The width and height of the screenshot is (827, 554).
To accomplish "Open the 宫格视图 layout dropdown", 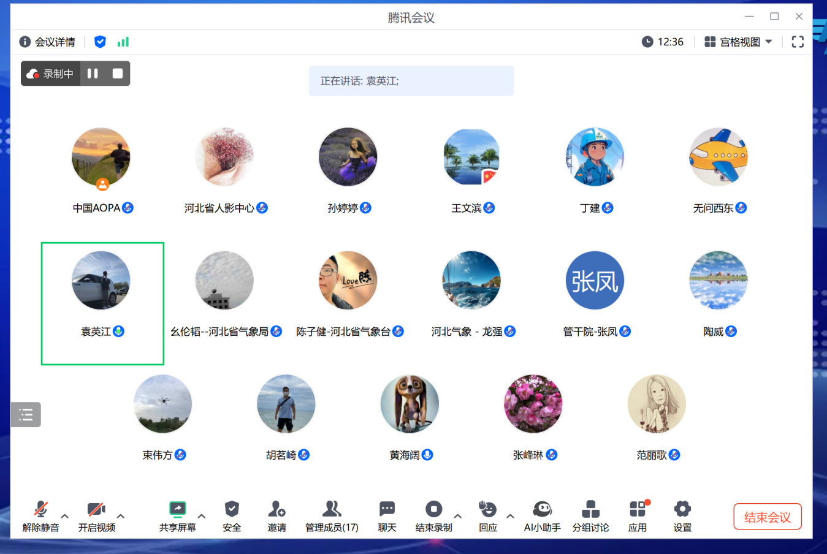I will point(739,42).
